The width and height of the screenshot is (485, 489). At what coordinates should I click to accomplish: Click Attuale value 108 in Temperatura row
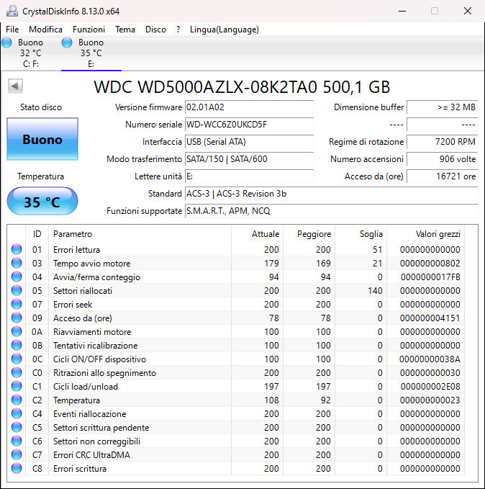pyautogui.click(x=271, y=400)
